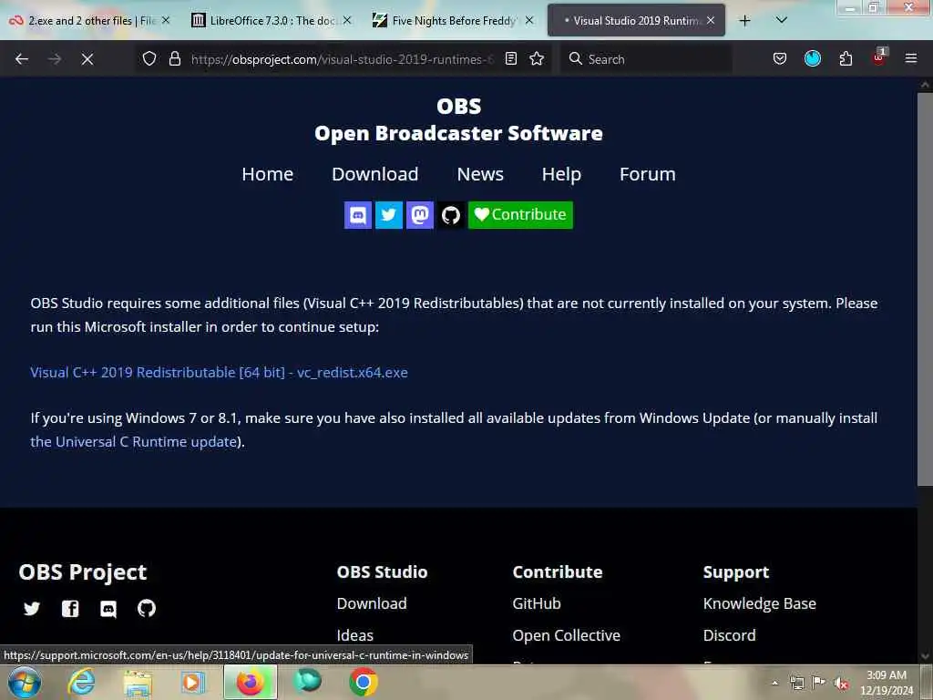Open the footer Twitter icon under OBS Project

pos(32,608)
